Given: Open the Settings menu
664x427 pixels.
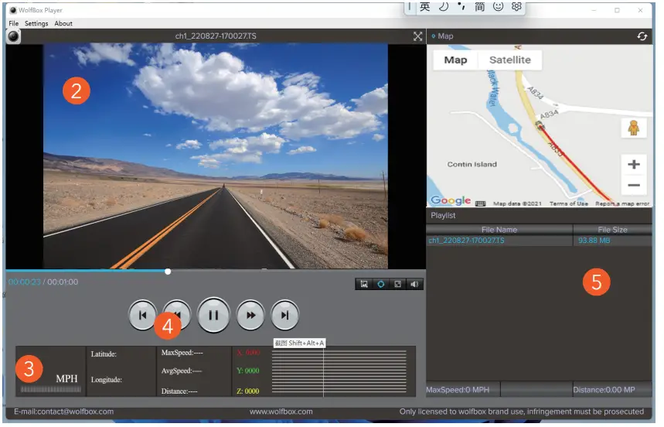Looking at the screenshot, I should pyautogui.click(x=36, y=24).
